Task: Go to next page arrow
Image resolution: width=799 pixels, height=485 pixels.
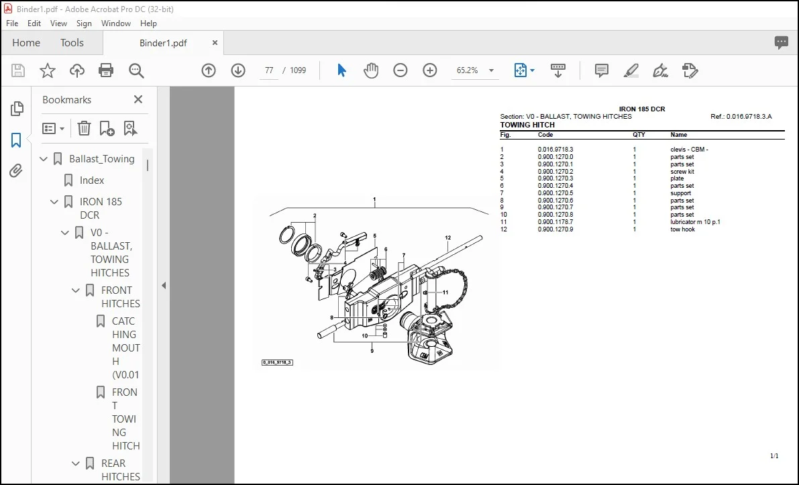Action: (x=238, y=70)
